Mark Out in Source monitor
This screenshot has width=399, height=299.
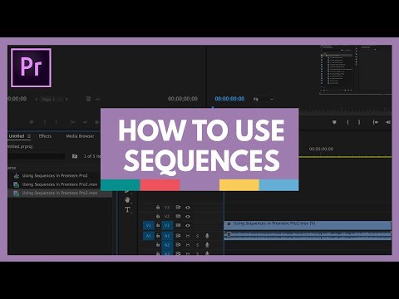tap(56, 122)
